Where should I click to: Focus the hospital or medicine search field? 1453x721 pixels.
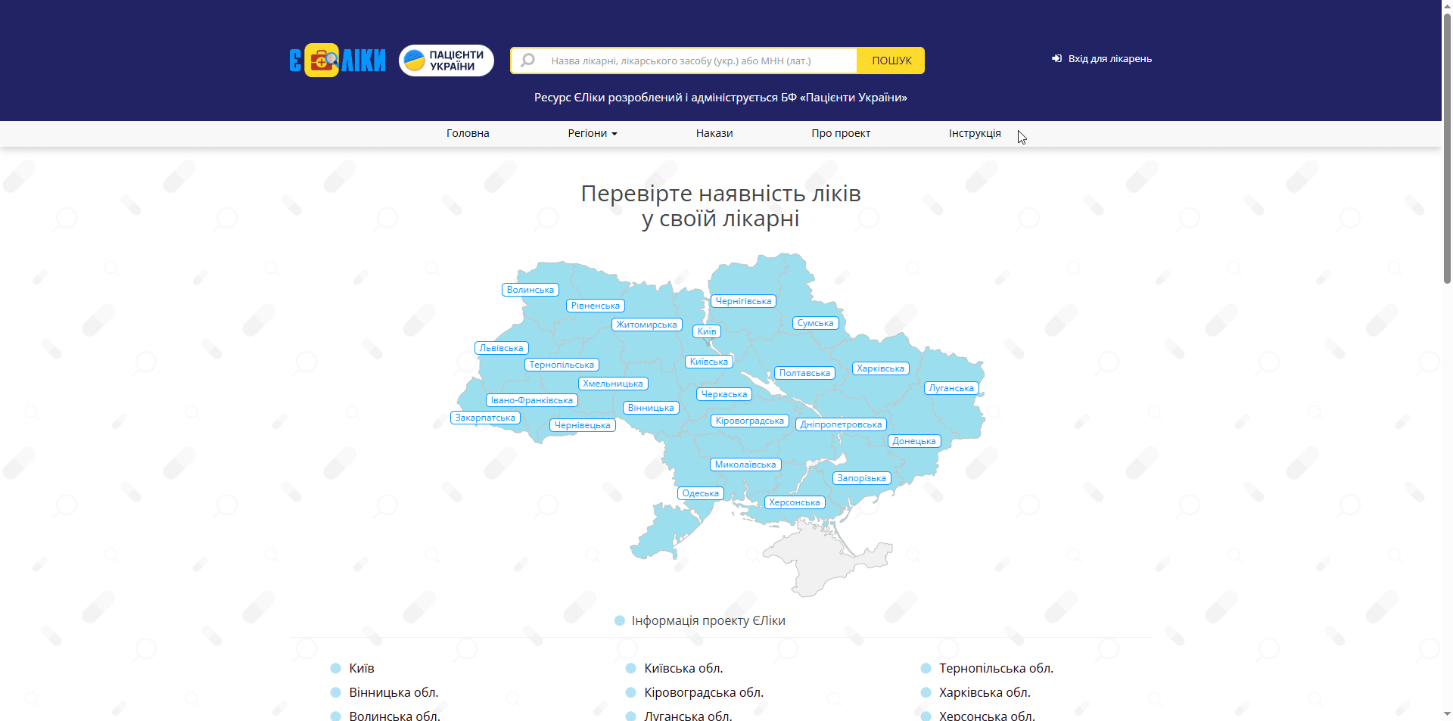tap(700, 61)
